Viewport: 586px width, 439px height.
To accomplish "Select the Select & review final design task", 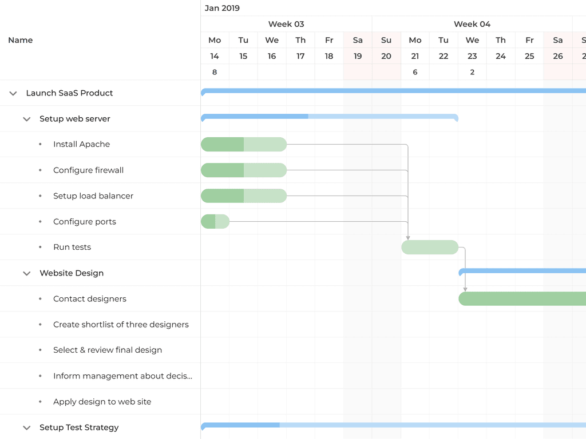I will click(108, 350).
